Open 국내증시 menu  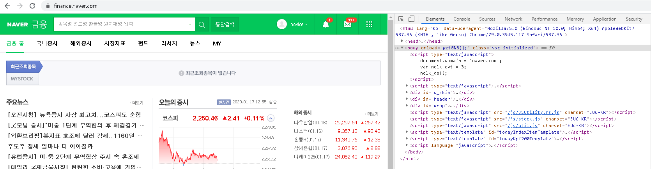click(x=47, y=44)
